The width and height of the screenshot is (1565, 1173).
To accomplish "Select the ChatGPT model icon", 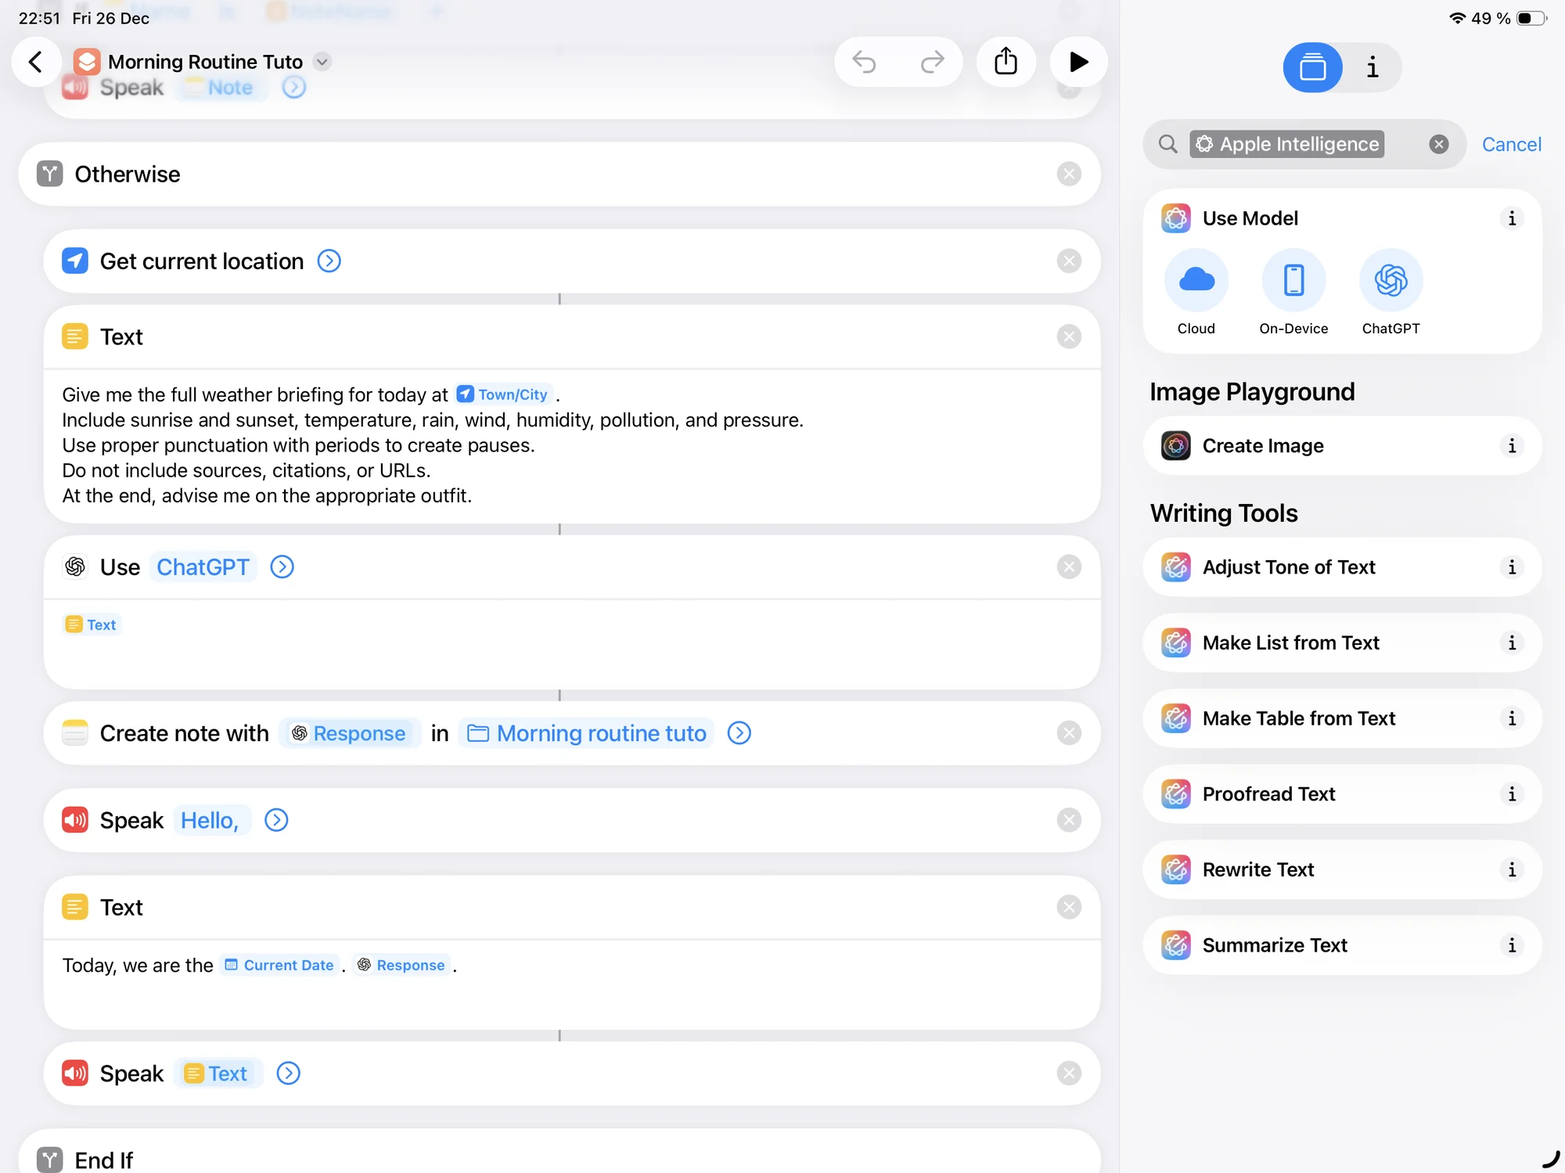I will tap(1391, 280).
